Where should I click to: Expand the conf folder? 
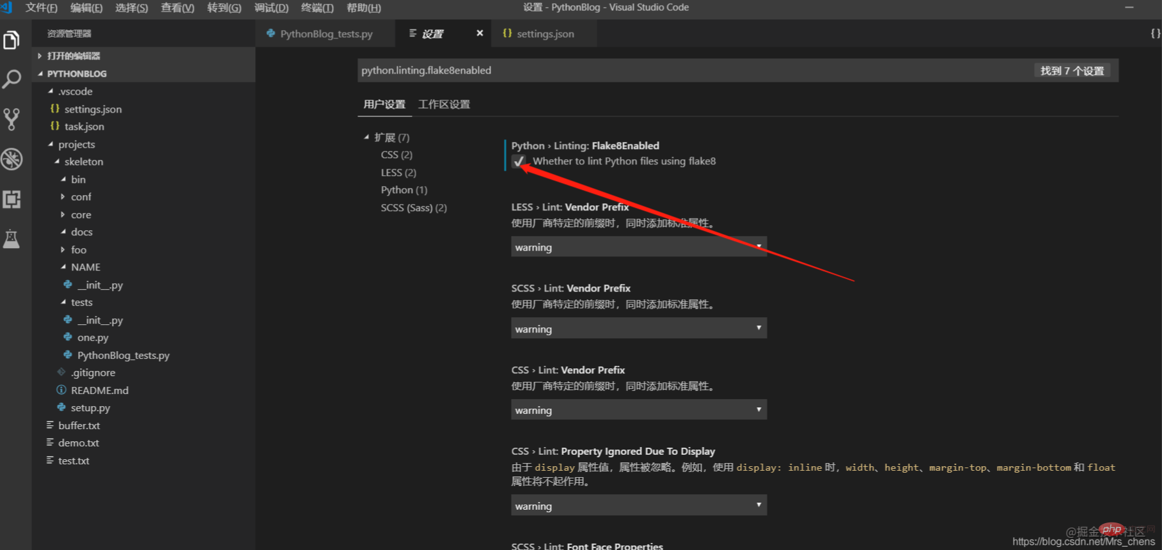(x=63, y=196)
